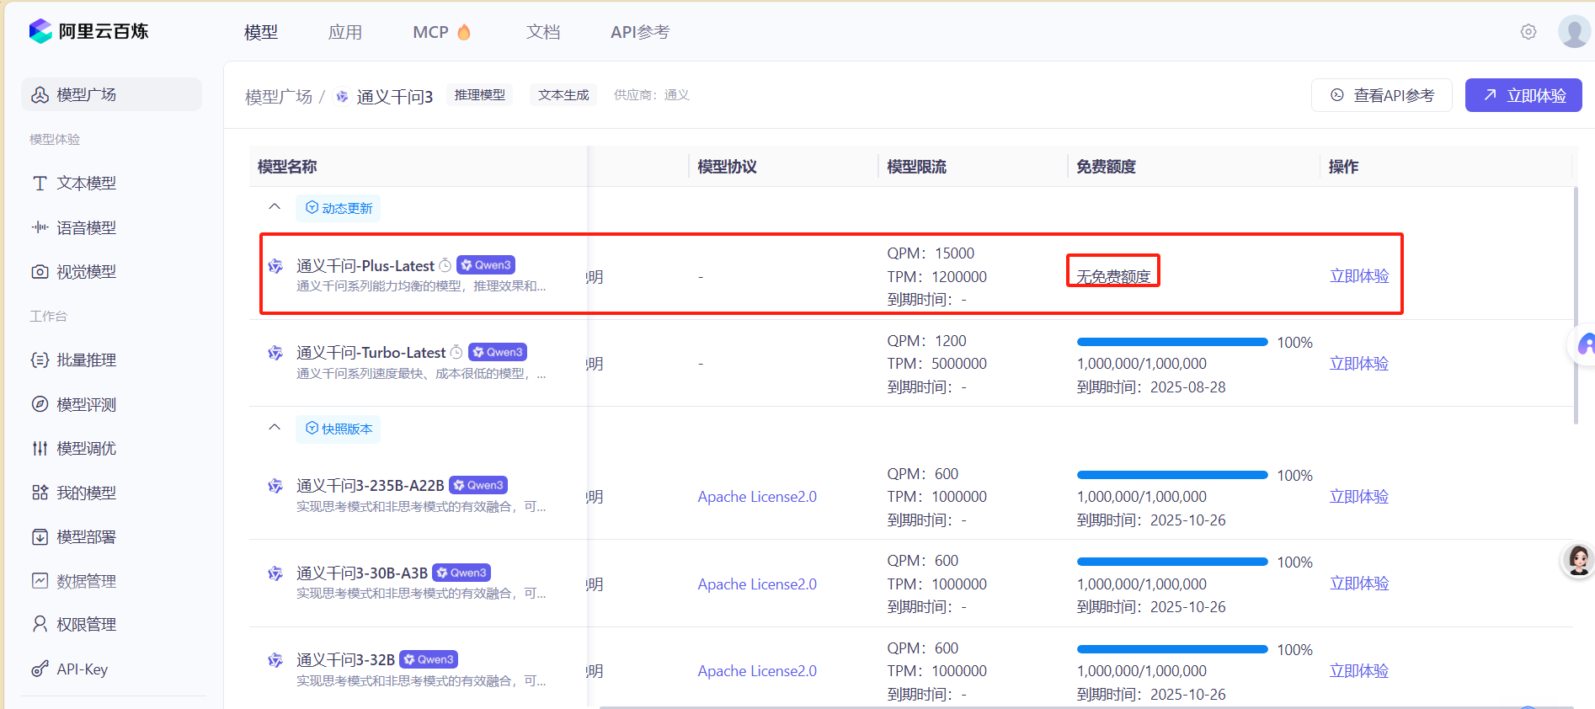This screenshot has width=1595, height=709.
Task: Switch to the 模型 top tab
Action: click(261, 32)
